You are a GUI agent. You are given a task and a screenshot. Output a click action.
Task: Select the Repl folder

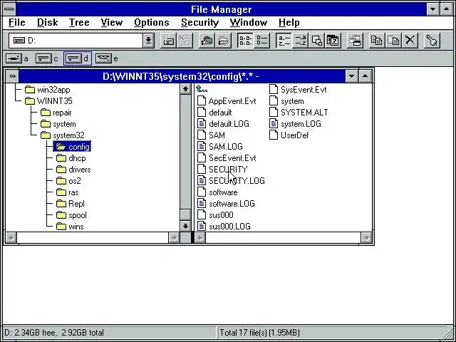70,204
